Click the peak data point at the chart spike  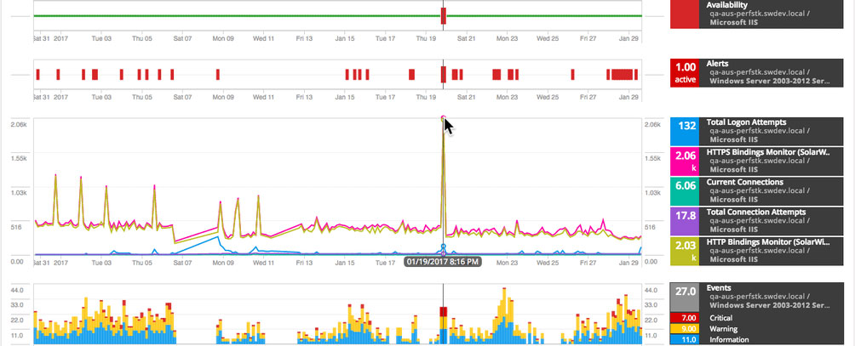coord(444,117)
